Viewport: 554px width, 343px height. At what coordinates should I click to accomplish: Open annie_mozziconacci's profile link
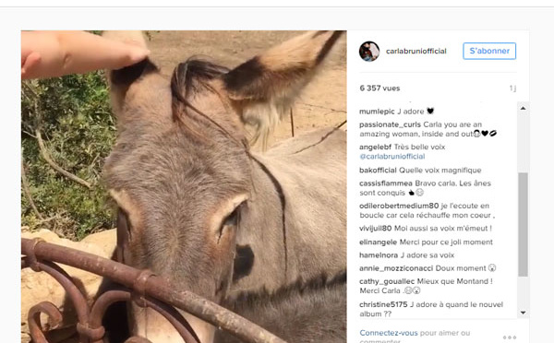click(x=396, y=268)
